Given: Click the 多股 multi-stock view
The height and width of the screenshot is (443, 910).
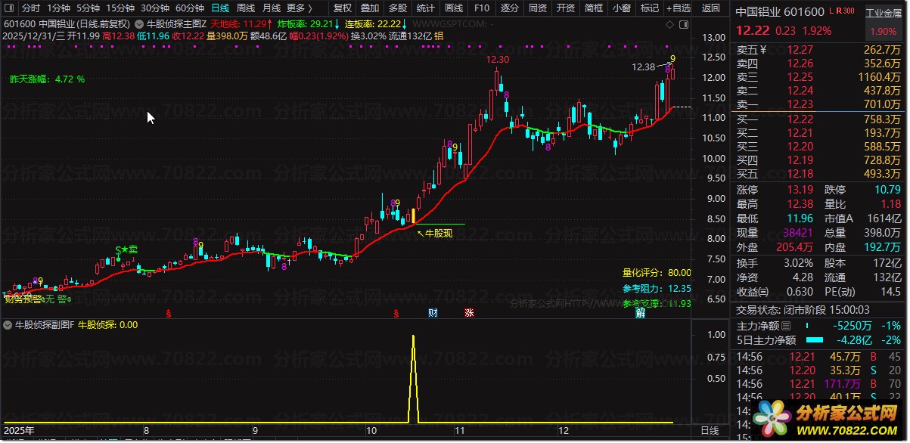Looking at the screenshot, I should 398,8.
